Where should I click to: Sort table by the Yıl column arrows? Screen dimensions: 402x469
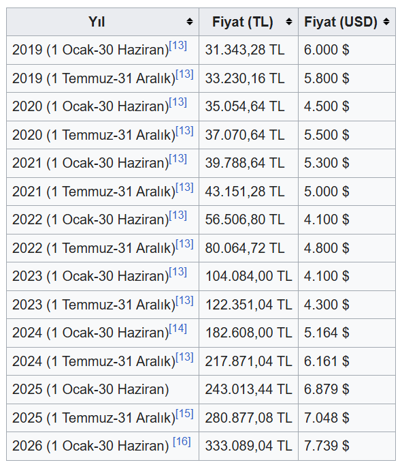click(190, 22)
